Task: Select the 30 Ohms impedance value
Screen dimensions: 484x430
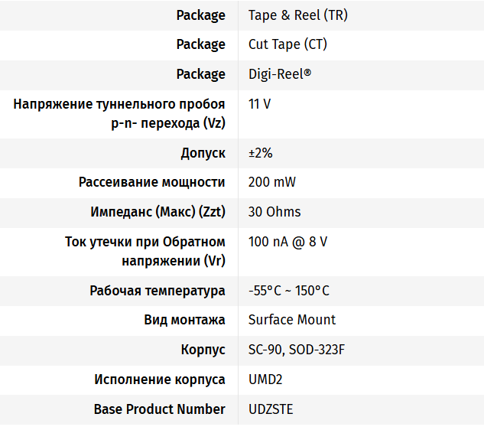Action: pyautogui.click(x=274, y=212)
